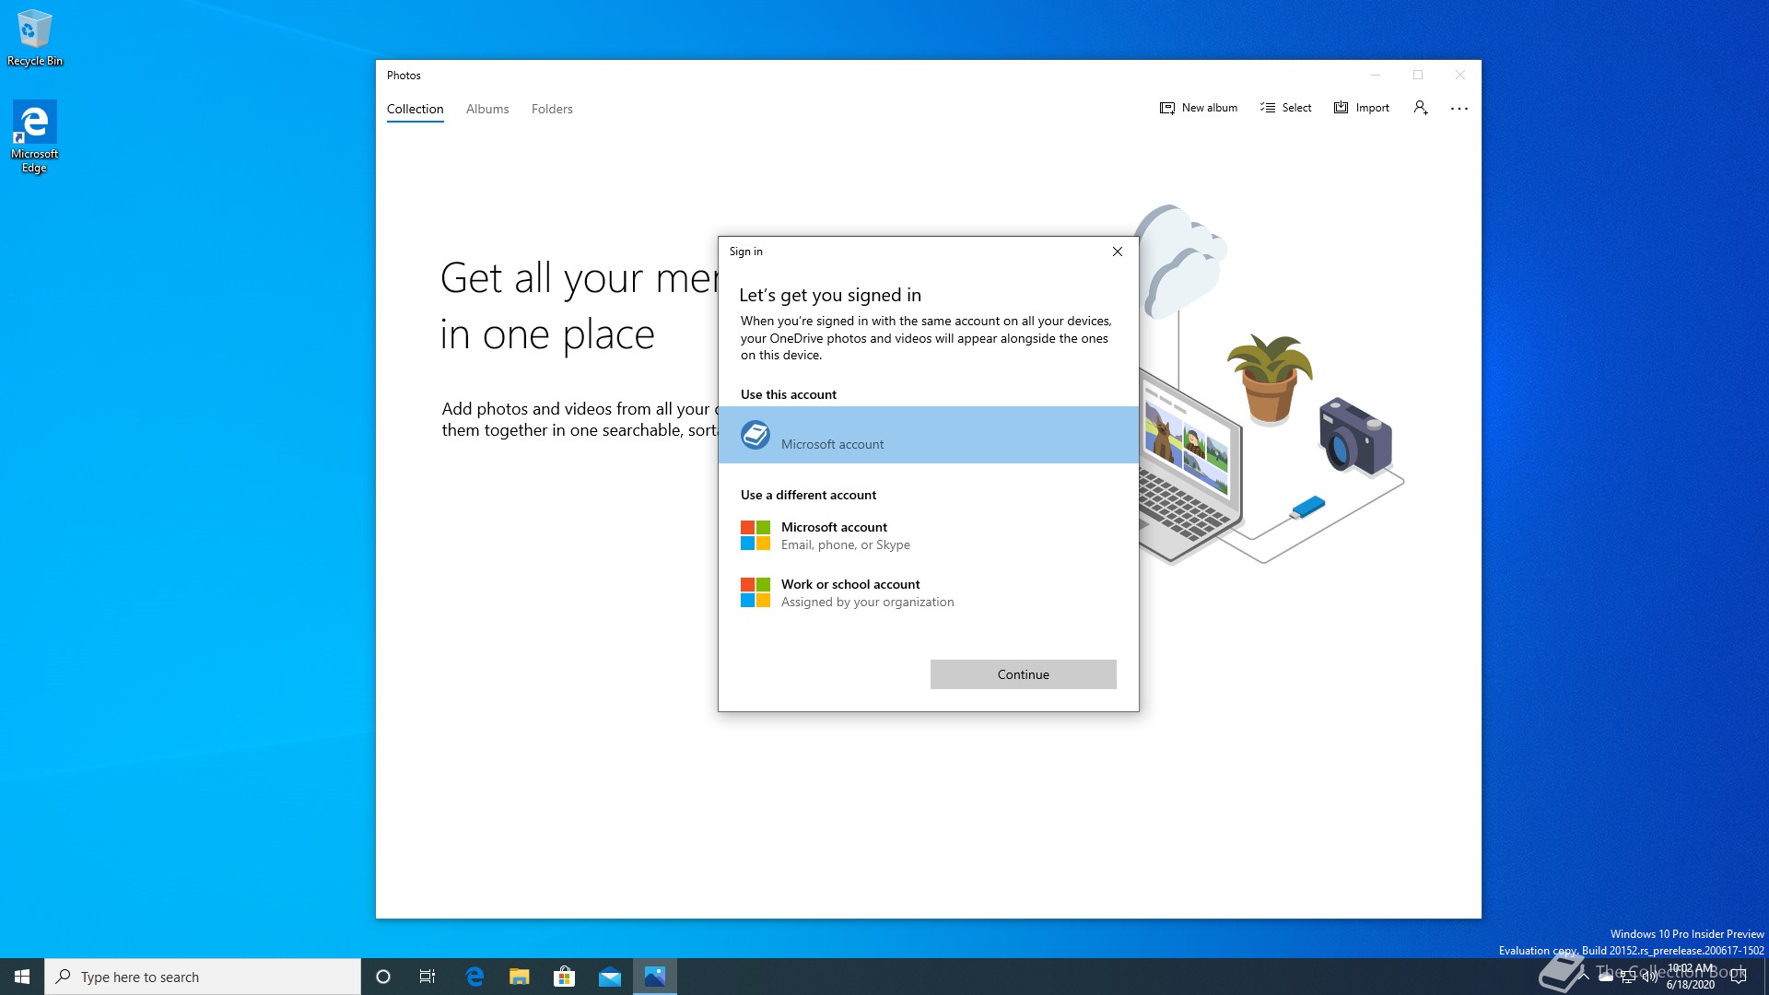Click the Photos app taskbar icon
The image size is (1769, 995).
coord(655,977)
